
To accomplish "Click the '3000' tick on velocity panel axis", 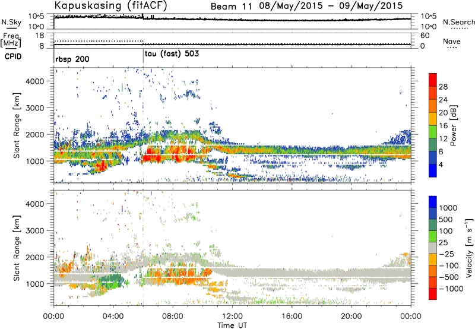I will pyautogui.click(x=34, y=230).
